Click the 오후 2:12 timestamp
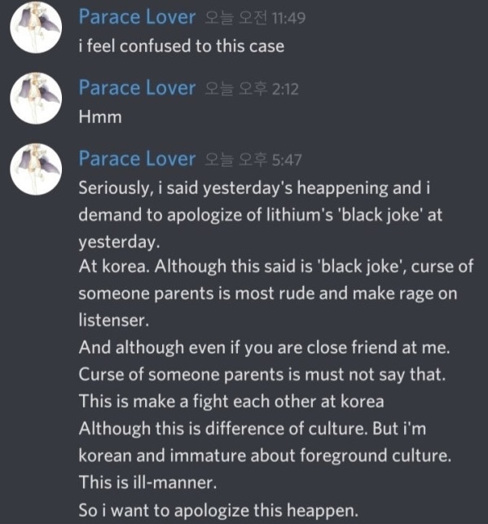This screenshot has width=488, height=524. (252, 89)
